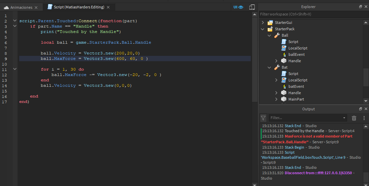369x186 pixels.
Task: Toggle the UI visibility eye button
Action: [x=238, y=7]
